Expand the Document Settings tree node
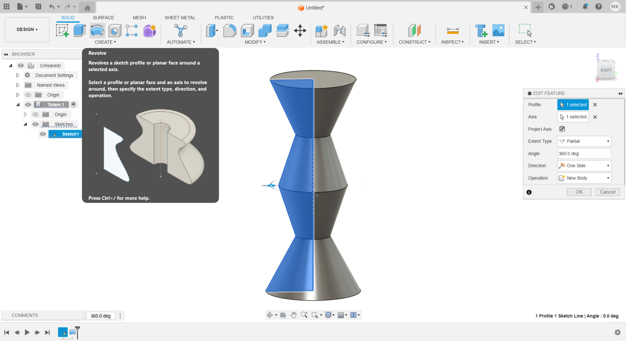 tap(18, 75)
